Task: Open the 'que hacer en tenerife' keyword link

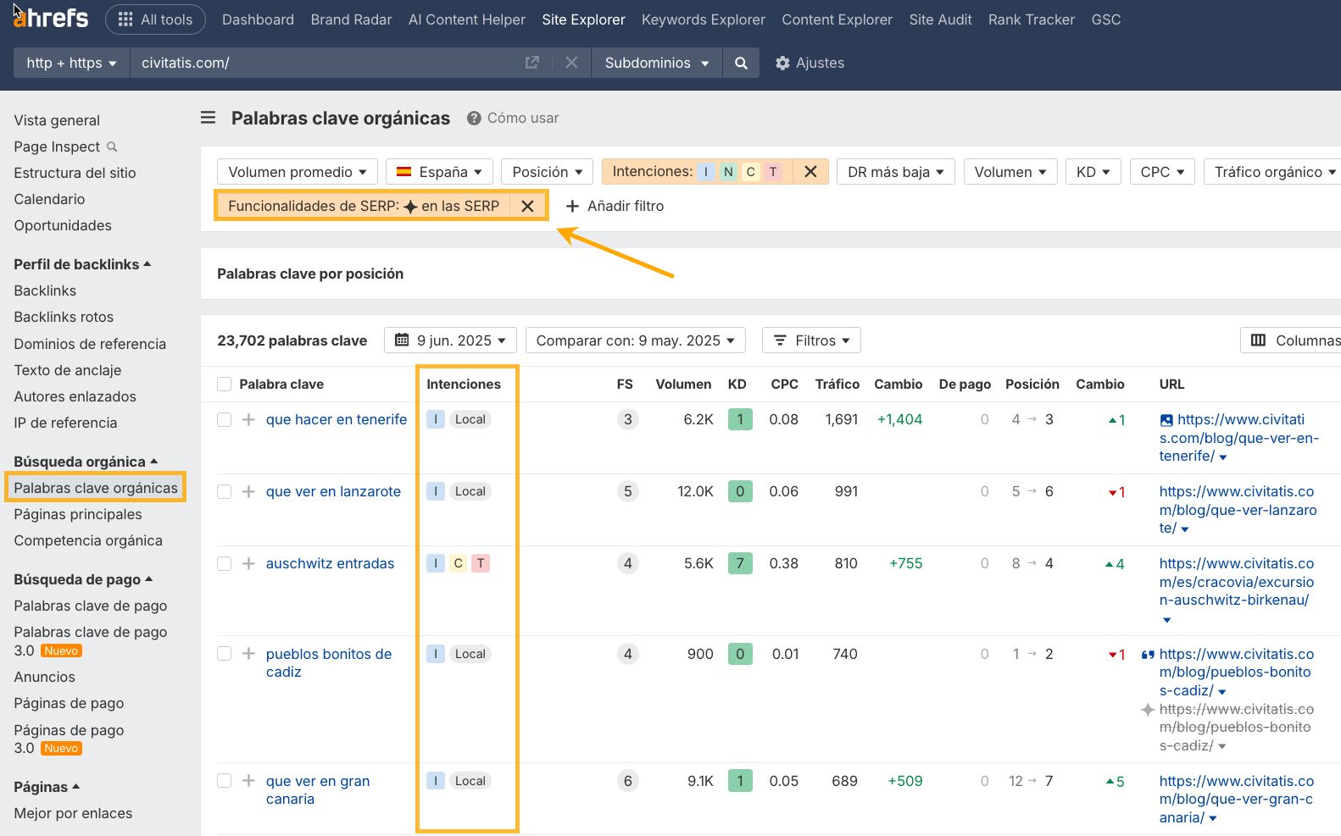Action: click(x=337, y=419)
